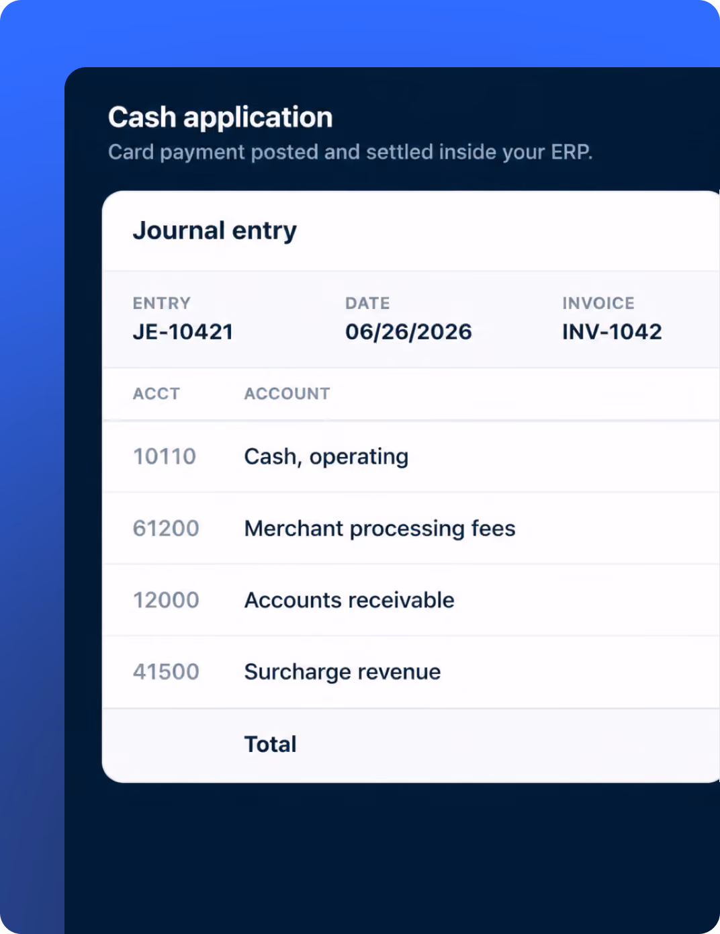
Task: Click the ACCOUNT column header
Action: pyautogui.click(x=287, y=394)
